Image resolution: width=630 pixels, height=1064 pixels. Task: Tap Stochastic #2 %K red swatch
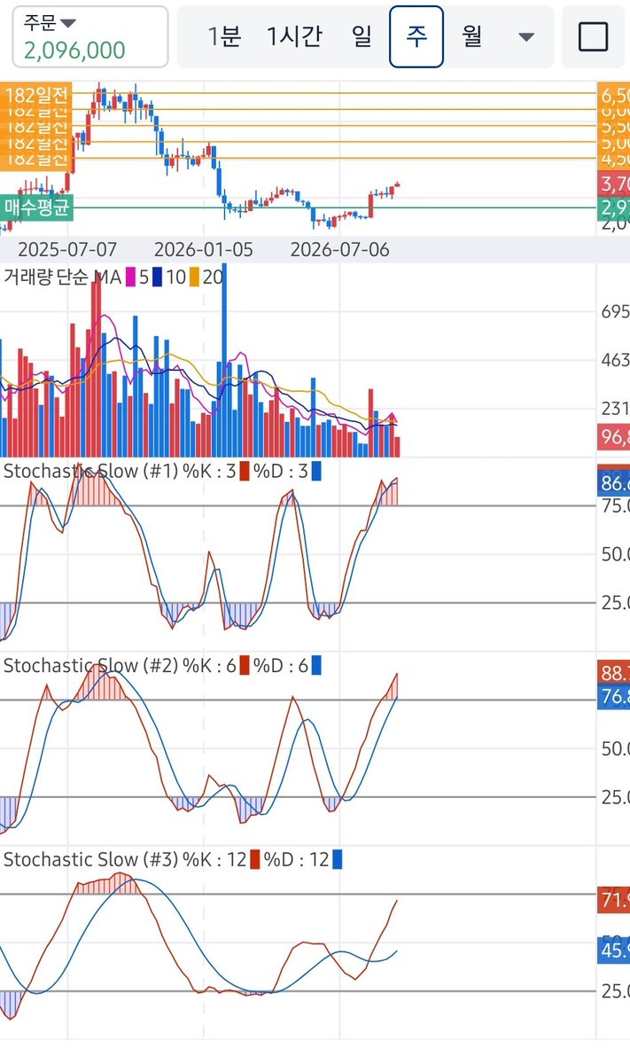click(245, 665)
